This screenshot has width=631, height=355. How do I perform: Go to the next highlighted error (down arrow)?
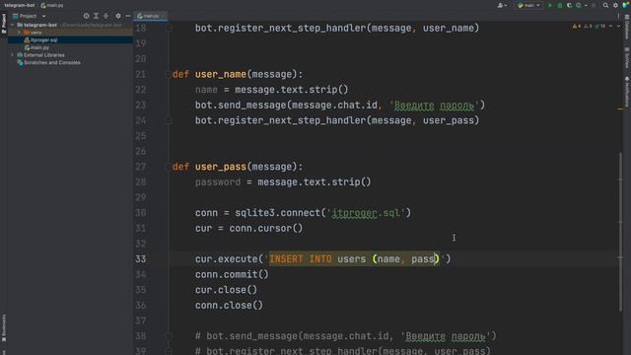point(618,27)
